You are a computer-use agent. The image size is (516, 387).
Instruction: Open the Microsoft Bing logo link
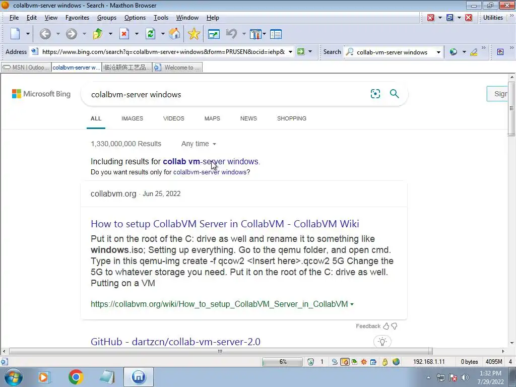41,94
